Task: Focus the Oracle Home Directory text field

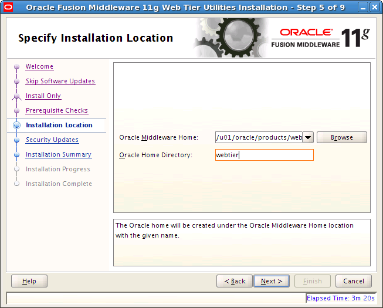Action: tap(265, 155)
